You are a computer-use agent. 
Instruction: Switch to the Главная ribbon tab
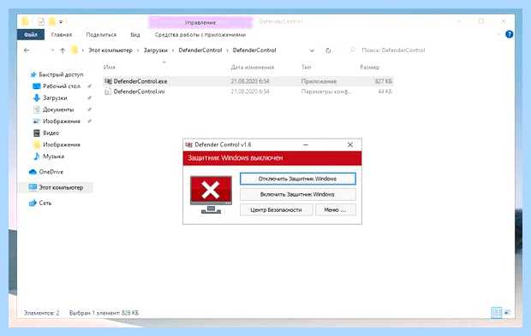62,34
